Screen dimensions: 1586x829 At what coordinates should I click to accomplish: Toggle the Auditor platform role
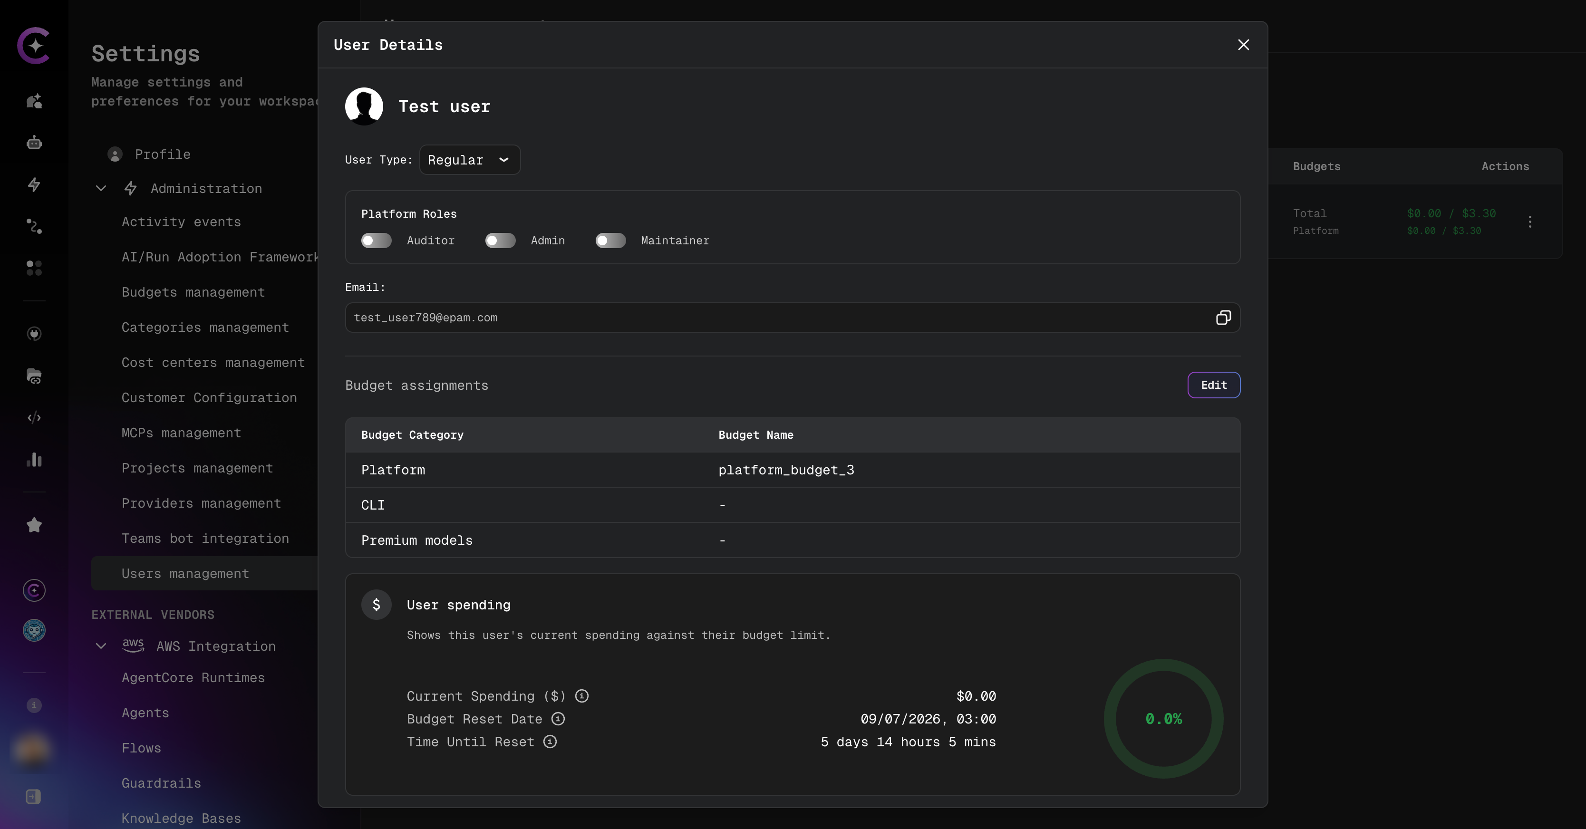click(x=376, y=241)
